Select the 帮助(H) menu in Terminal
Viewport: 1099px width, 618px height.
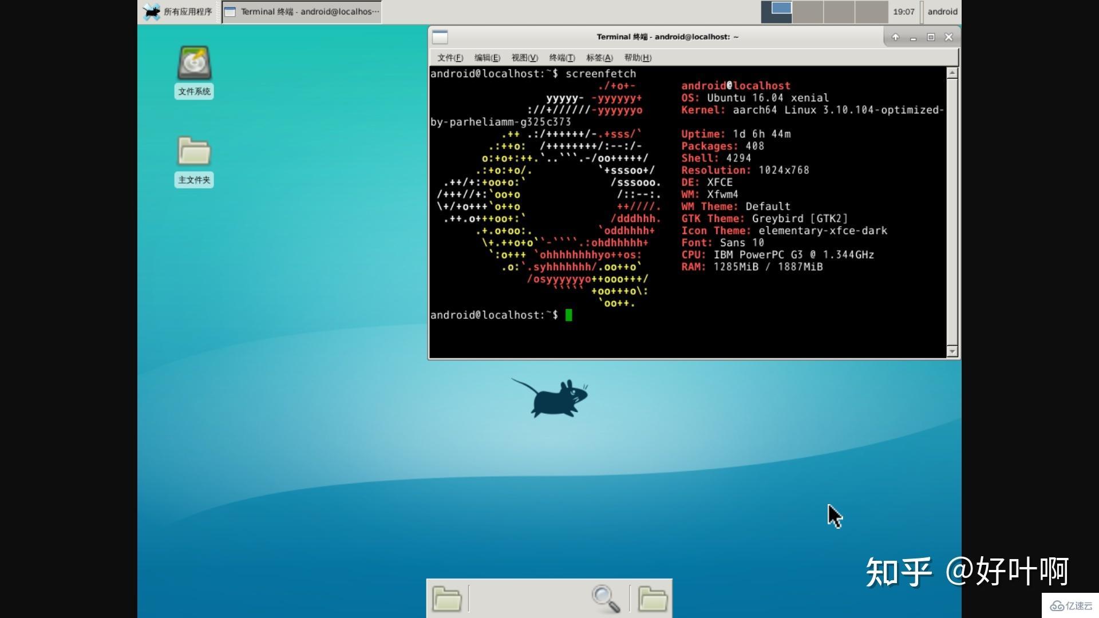coord(637,57)
